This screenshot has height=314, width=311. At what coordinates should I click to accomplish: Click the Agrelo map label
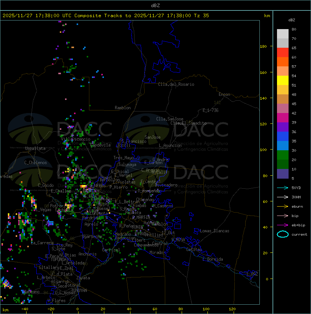point(91,224)
